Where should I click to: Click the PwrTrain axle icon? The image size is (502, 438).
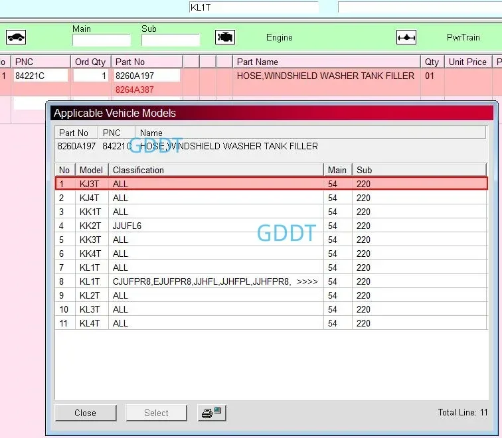pos(406,37)
